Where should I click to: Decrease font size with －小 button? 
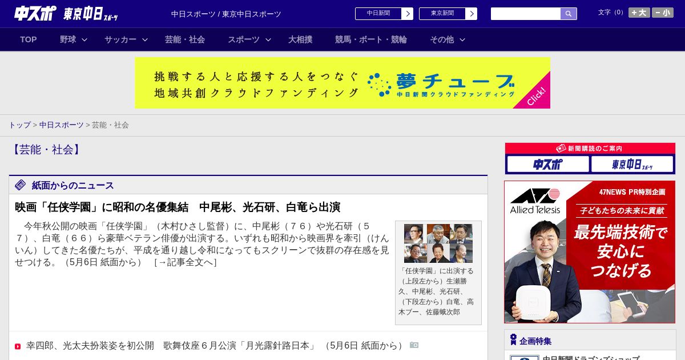pos(663,13)
